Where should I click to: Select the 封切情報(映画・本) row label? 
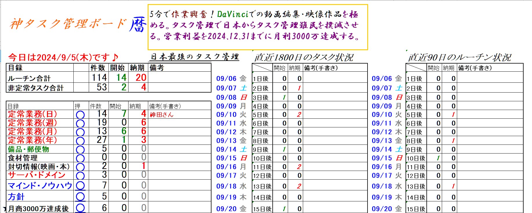[x=39, y=167]
